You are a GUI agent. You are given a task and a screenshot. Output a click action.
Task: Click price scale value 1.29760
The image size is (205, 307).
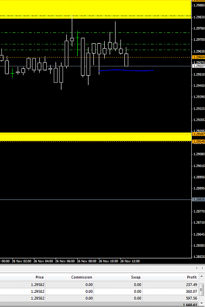[x=199, y=28]
